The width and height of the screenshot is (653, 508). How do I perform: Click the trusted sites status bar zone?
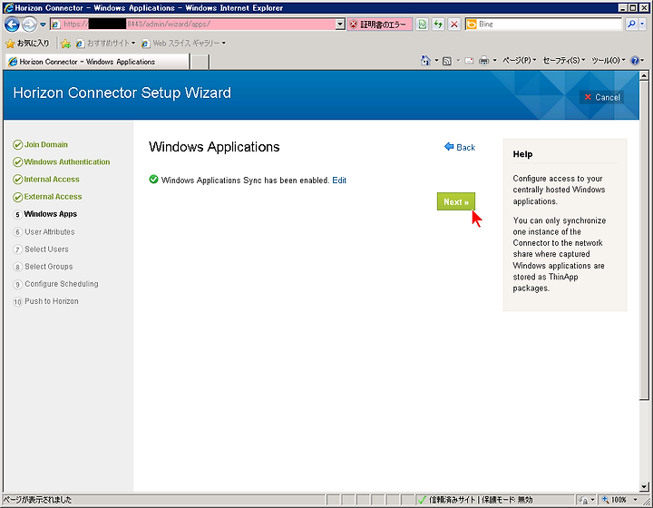click(474, 500)
